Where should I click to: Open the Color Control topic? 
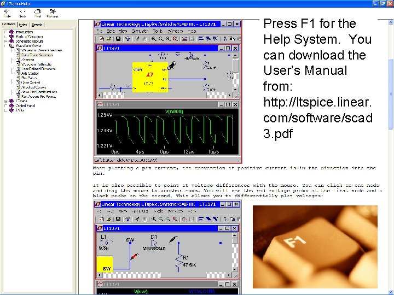[31, 82]
